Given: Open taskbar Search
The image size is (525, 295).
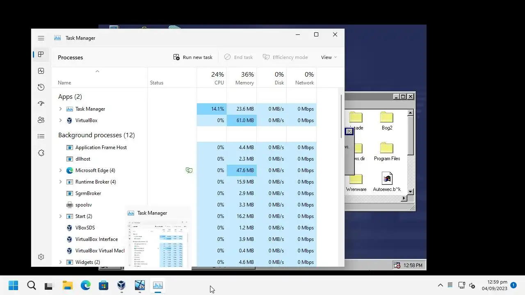Looking at the screenshot, I should click(x=32, y=285).
